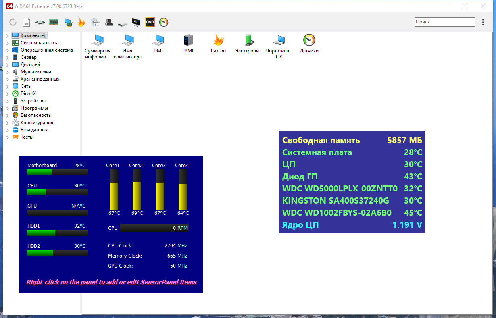Select Системная плата in the tree
496x318 pixels.
[40, 43]
